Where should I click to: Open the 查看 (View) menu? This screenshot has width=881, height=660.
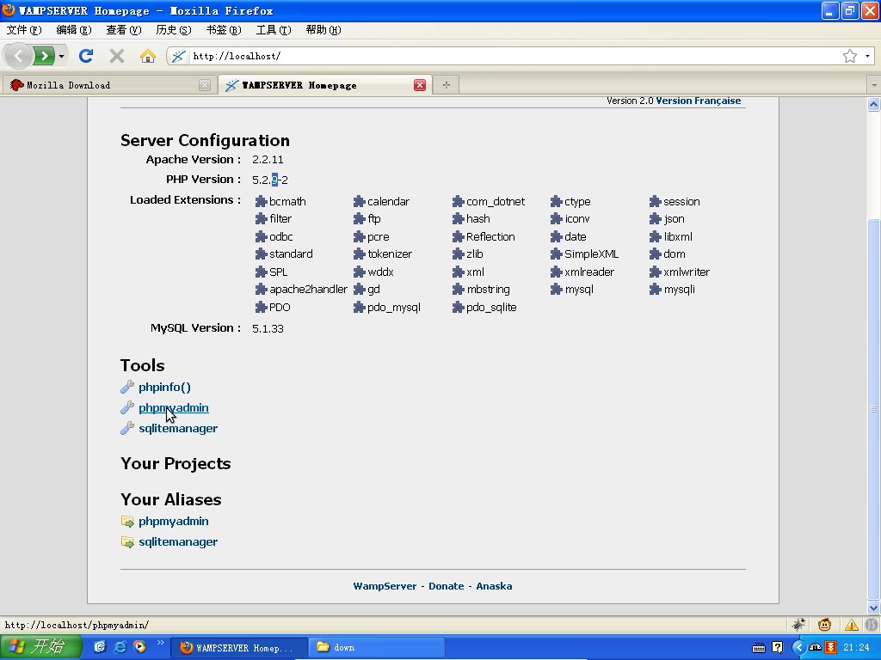(124, 30)
